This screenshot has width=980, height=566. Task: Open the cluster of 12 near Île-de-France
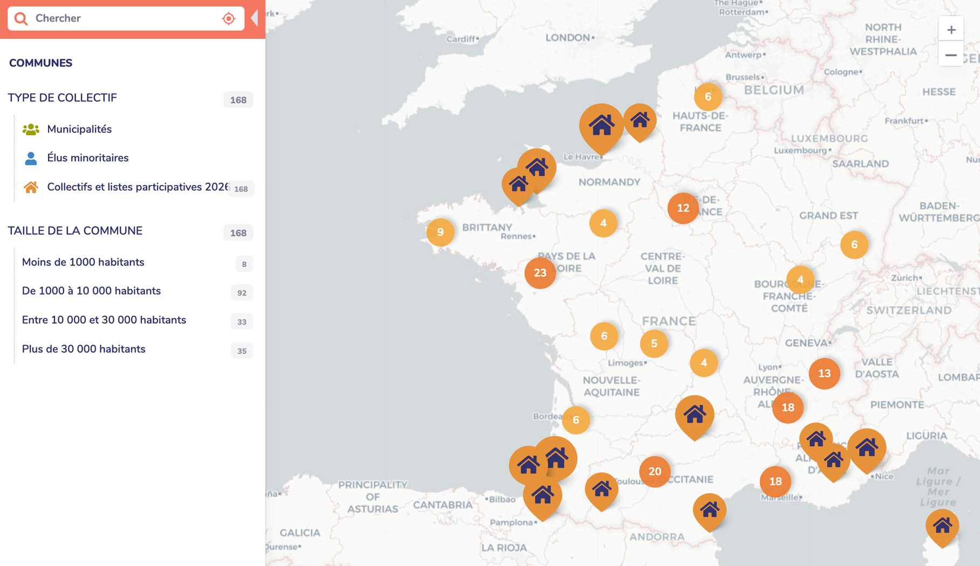683,208
